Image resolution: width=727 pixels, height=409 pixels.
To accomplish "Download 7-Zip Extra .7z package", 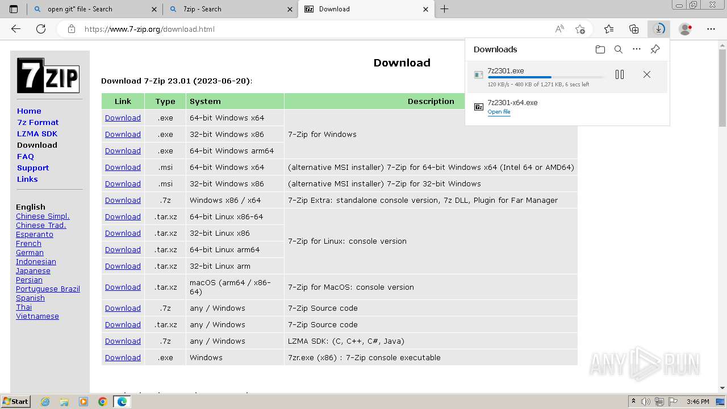I will point(123,200).
